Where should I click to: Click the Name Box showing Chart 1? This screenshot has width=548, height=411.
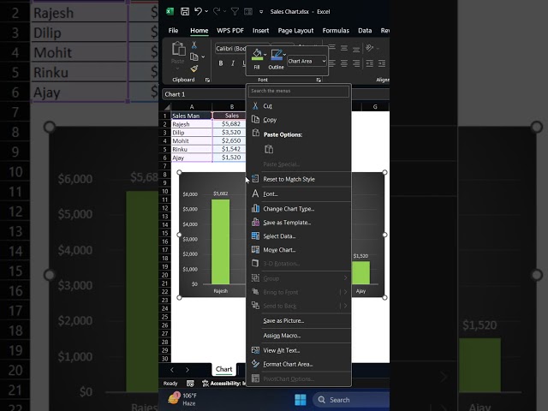coord(204,94)
